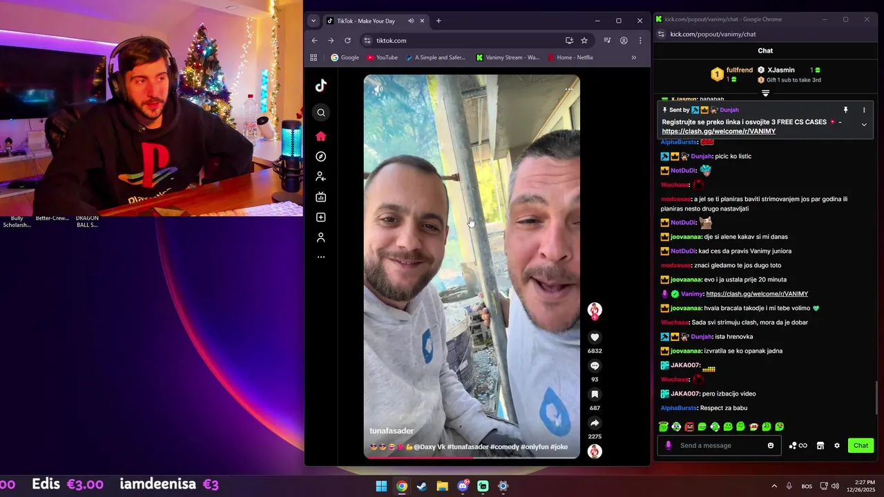Image resolution: width=884 pixels, height=497 pixels.
Task: Show hidden system tray icons
Action: click(x=774, y=486)
